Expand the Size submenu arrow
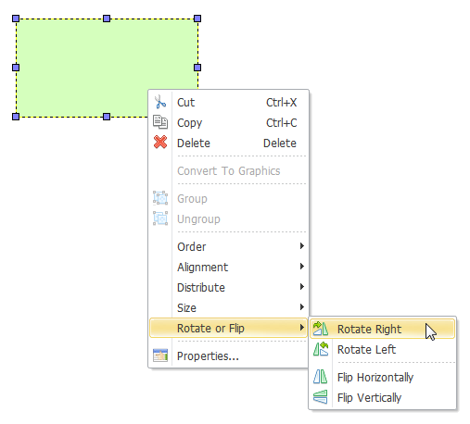Viewport: 470px width, 424px height. pyautogui.click(x=302, y=307)
